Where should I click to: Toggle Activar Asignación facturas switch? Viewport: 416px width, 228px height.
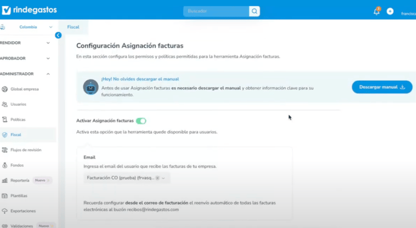pyautogui.click(x=141, y=121)
